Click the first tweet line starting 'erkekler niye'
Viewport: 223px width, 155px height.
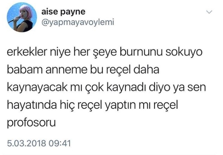(x=105, y=52)
